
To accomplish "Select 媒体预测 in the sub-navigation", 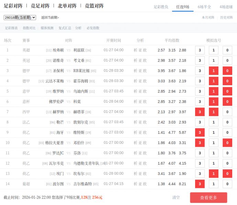I will [x=47, y=28].
